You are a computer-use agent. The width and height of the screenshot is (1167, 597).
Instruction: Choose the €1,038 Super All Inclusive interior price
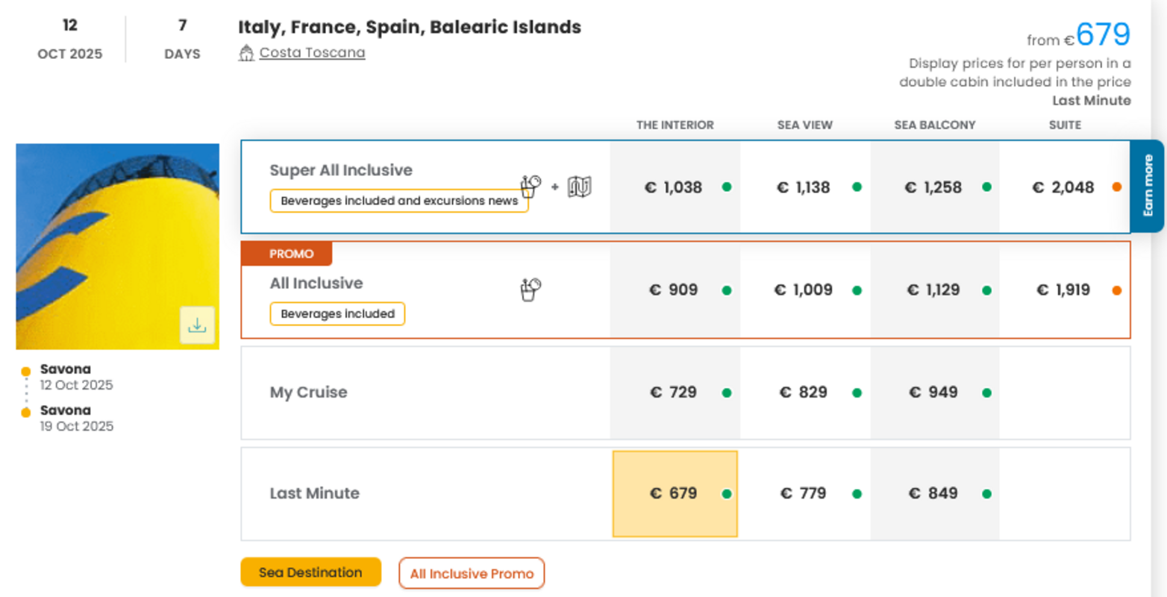click(674, 187)
